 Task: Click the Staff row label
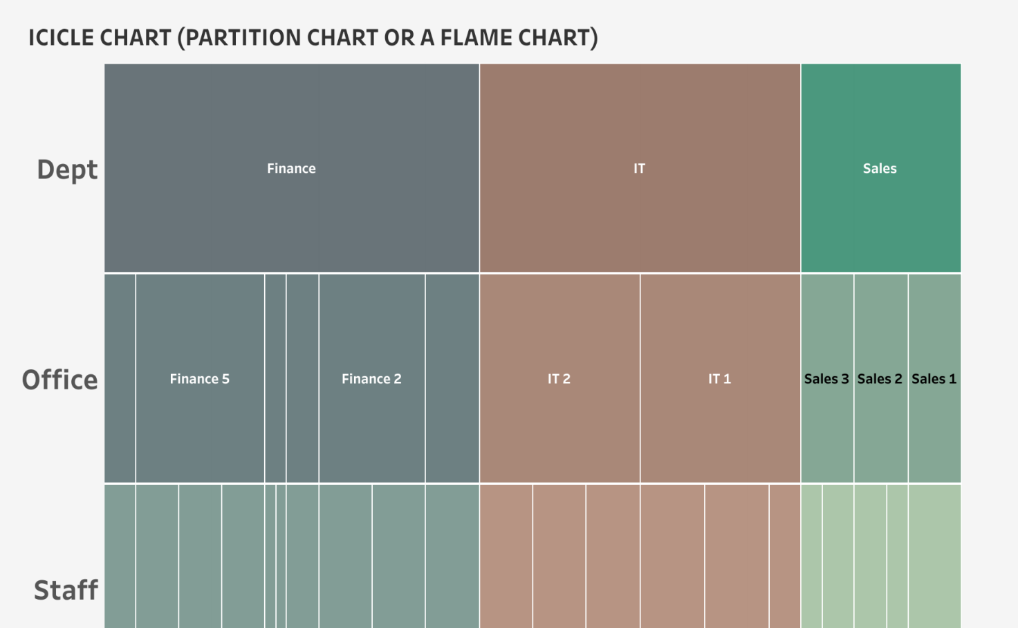66,590
